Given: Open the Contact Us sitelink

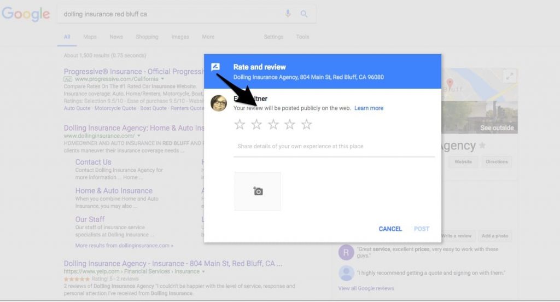Looking at the screenshot, I should click(x=93, y=162).
